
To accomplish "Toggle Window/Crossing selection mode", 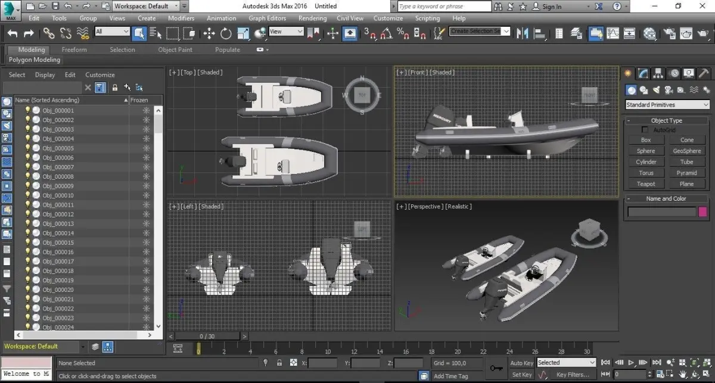I will click(189, 33).
